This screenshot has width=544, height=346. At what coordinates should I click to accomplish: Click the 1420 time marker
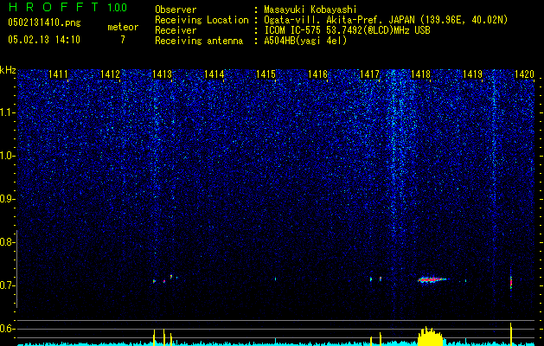(524, 74)
